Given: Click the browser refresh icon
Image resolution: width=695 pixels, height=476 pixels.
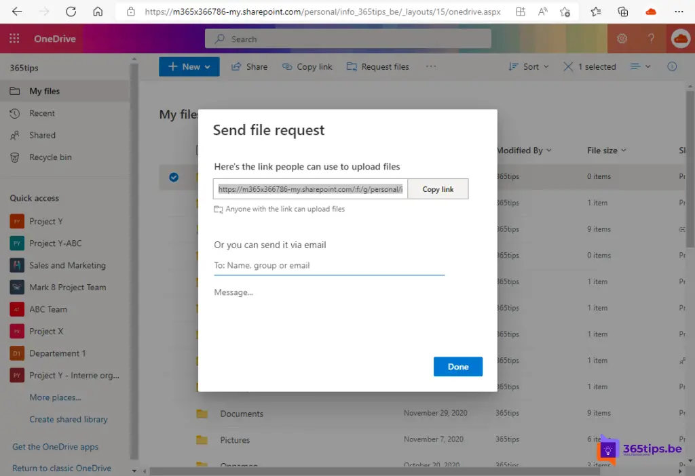Looking at the screenshot, I should click(71, 12).
